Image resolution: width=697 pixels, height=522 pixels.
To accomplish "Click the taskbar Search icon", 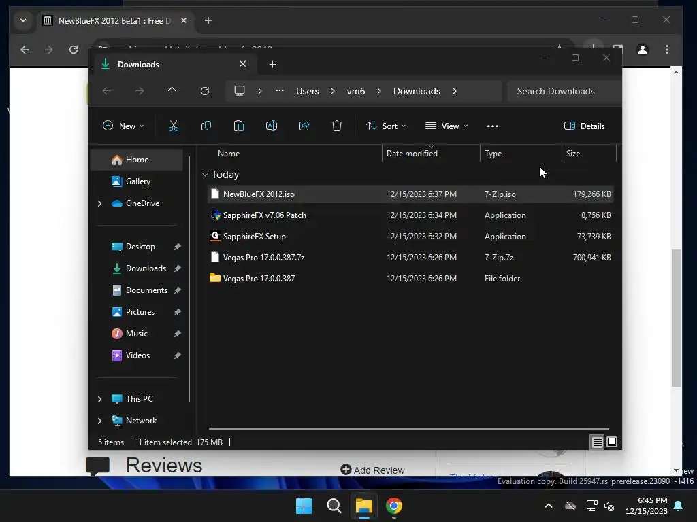I will 334,506.
